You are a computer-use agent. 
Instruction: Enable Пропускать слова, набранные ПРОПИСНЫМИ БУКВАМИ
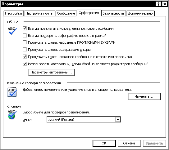click(25, 42)
